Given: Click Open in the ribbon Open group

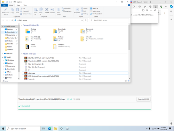Looking at the screenshot, I should pyautogui.click(x=85, y=8).
